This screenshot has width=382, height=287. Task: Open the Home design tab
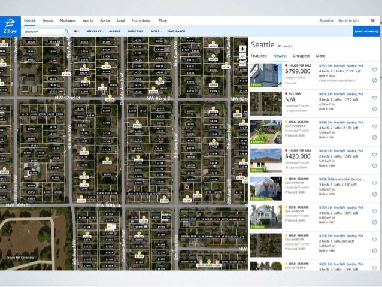142,20
